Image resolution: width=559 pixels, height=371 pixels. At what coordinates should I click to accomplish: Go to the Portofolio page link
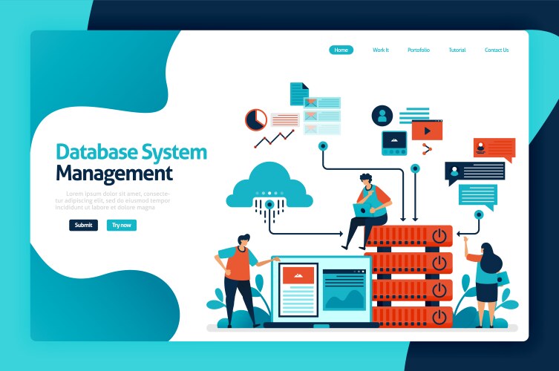click(418, 50)
